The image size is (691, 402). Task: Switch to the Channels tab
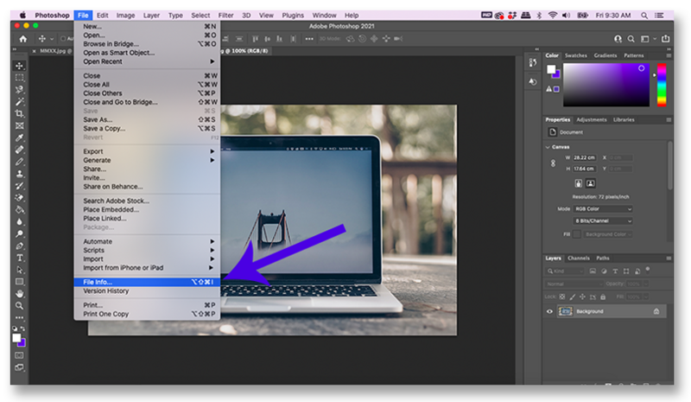click(579, 258)
